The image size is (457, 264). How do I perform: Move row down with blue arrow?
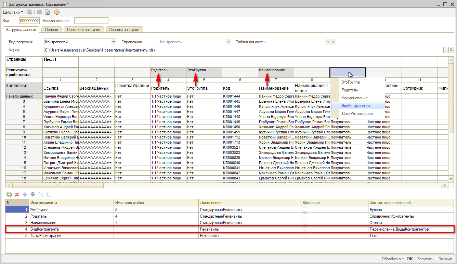coord(32,194)
